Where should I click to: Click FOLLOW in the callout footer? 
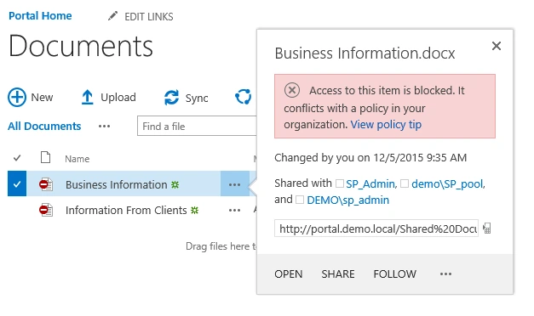tap(394, 274)
